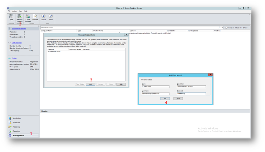Click the Password field
This screenshot has height=152, width=265.
pyautogui.click(x=191, y=94)
